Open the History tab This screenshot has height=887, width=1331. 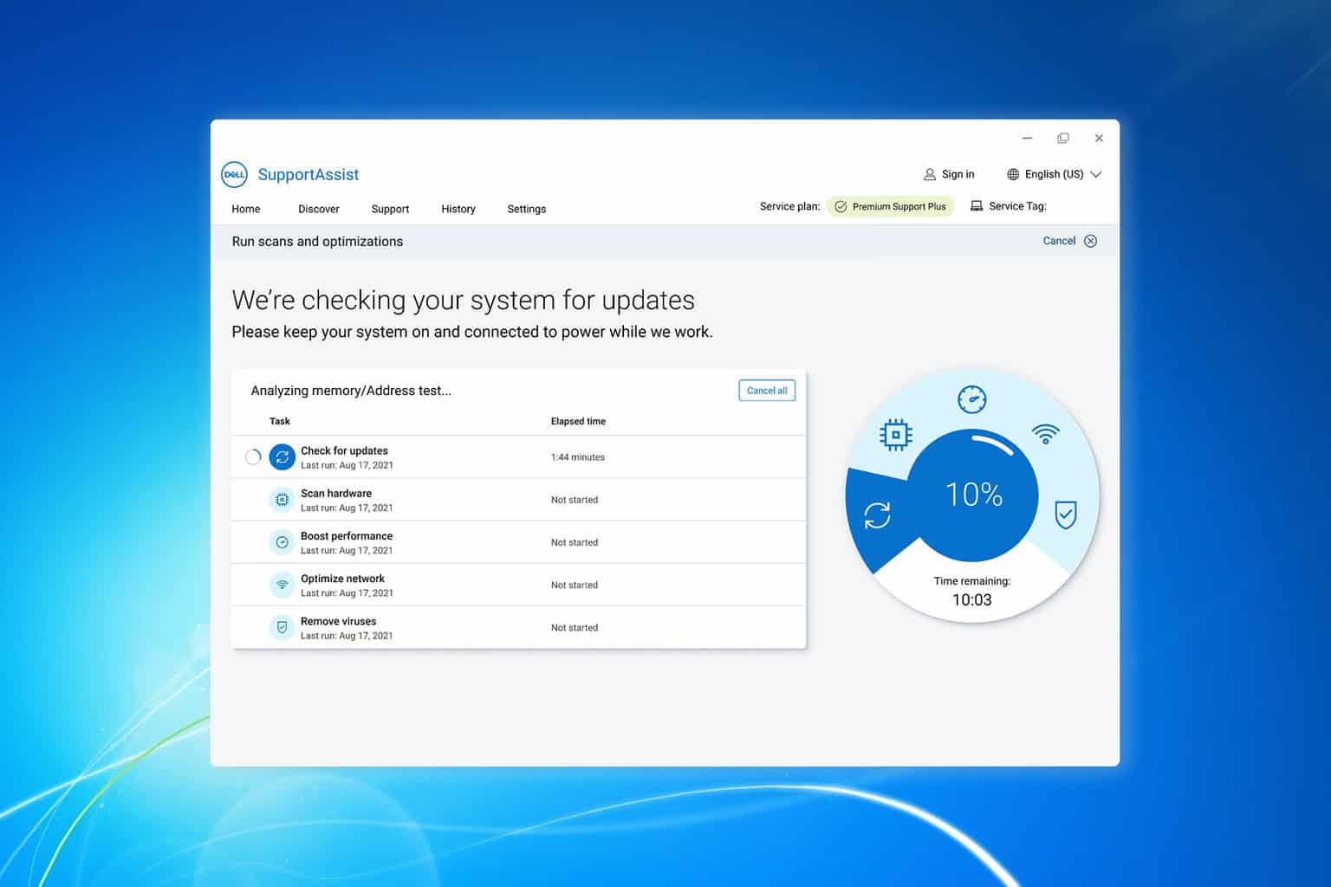(458, 209)
